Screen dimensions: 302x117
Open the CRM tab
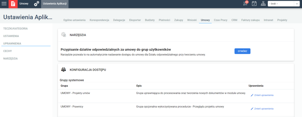tap(235, 20)
